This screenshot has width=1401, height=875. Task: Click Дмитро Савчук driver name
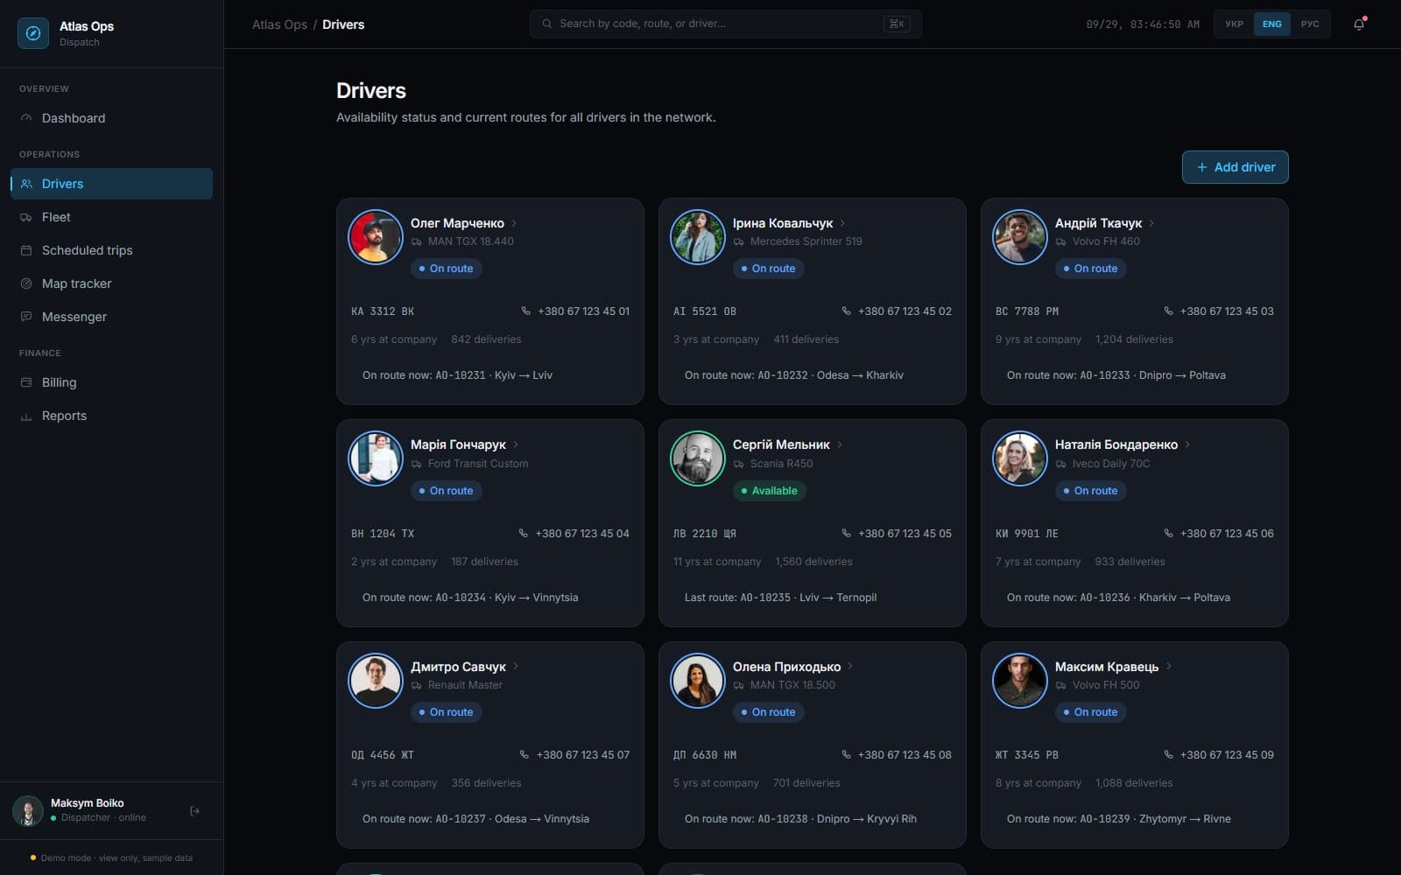458,667
